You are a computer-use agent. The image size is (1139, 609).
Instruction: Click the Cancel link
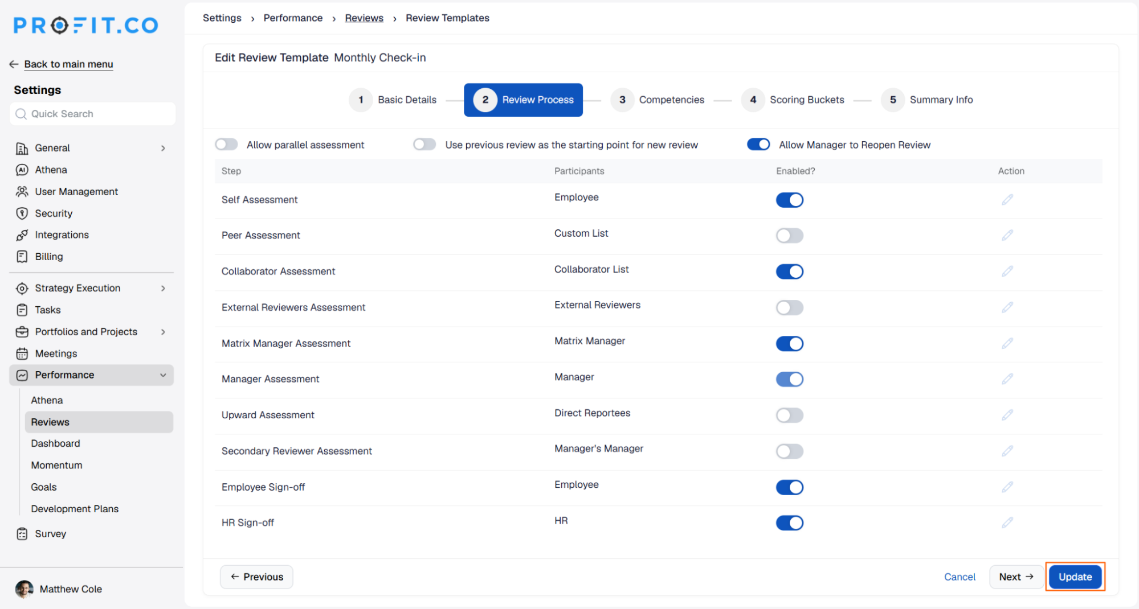tap(960, 577)
